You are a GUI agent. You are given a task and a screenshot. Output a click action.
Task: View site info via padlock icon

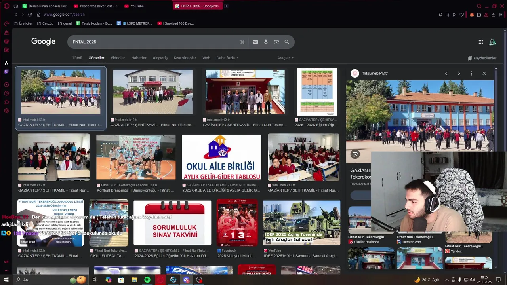coord(38,15)
